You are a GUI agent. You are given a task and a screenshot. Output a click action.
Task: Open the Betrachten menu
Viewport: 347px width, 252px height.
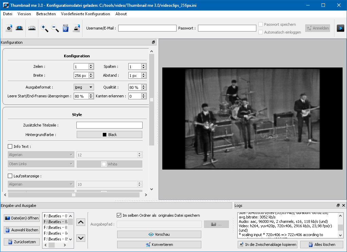point(46,14)
